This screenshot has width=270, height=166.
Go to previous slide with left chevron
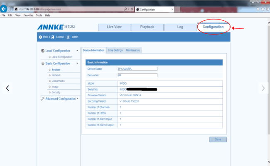(x=7, y=88)
